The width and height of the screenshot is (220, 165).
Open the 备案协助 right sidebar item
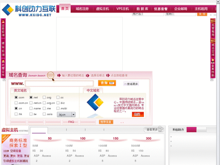click(213, 68)
